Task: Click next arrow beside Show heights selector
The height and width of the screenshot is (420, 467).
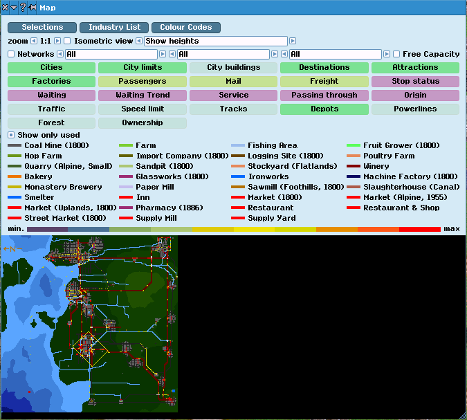Action: (293, 41)
